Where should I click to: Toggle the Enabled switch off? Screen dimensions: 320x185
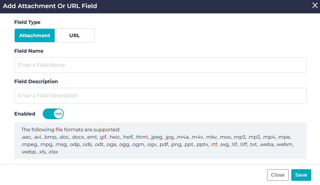coord(53,114)
